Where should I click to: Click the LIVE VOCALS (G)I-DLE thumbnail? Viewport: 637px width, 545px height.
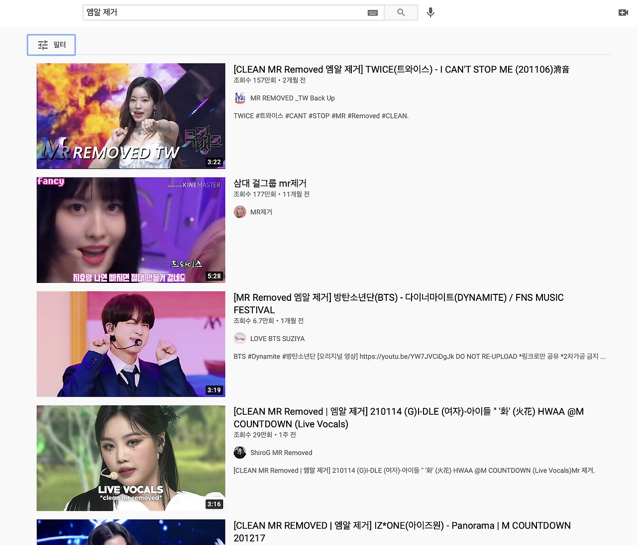click(130, 458)
